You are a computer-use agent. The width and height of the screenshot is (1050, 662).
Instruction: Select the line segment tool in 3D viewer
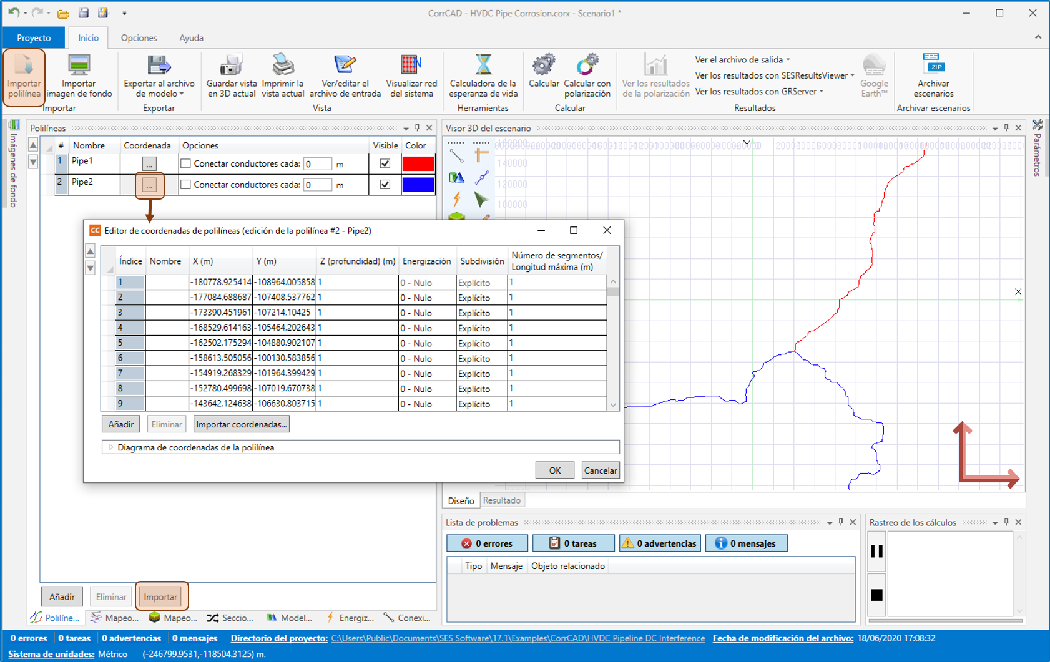pyautogui.click(x=456, y=155)
